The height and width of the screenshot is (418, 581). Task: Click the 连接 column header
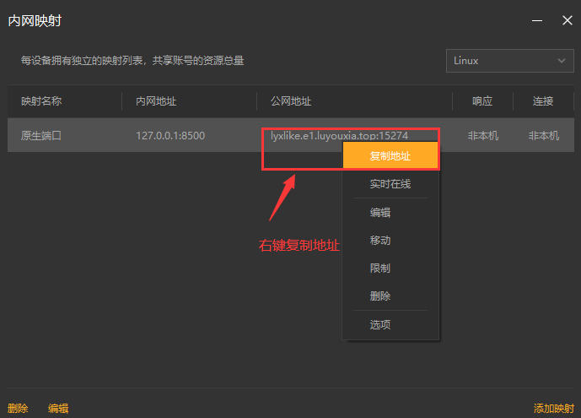(x=543, y=101)
